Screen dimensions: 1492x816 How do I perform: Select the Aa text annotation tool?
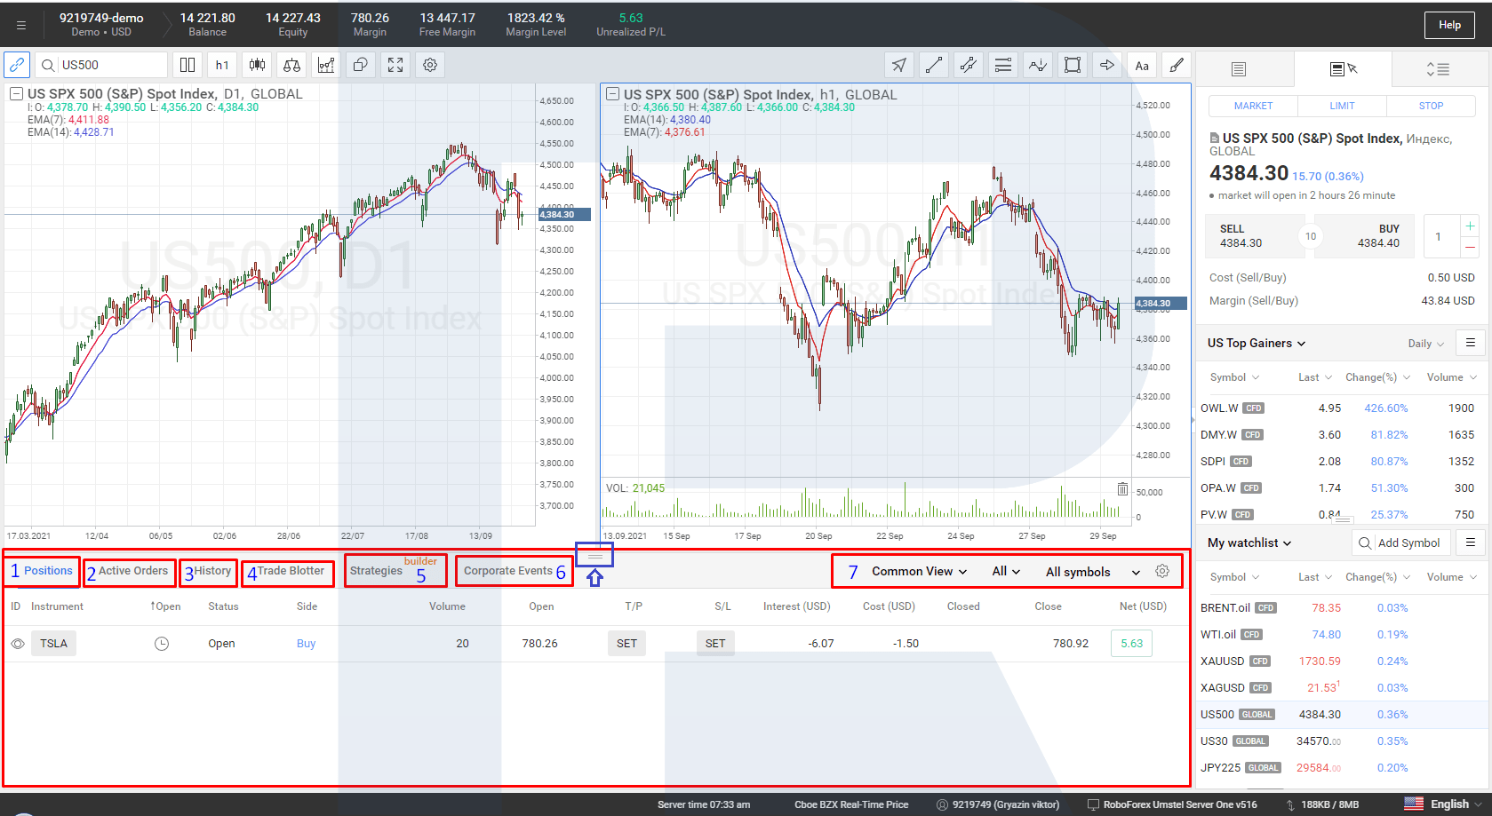[1142, 65]
